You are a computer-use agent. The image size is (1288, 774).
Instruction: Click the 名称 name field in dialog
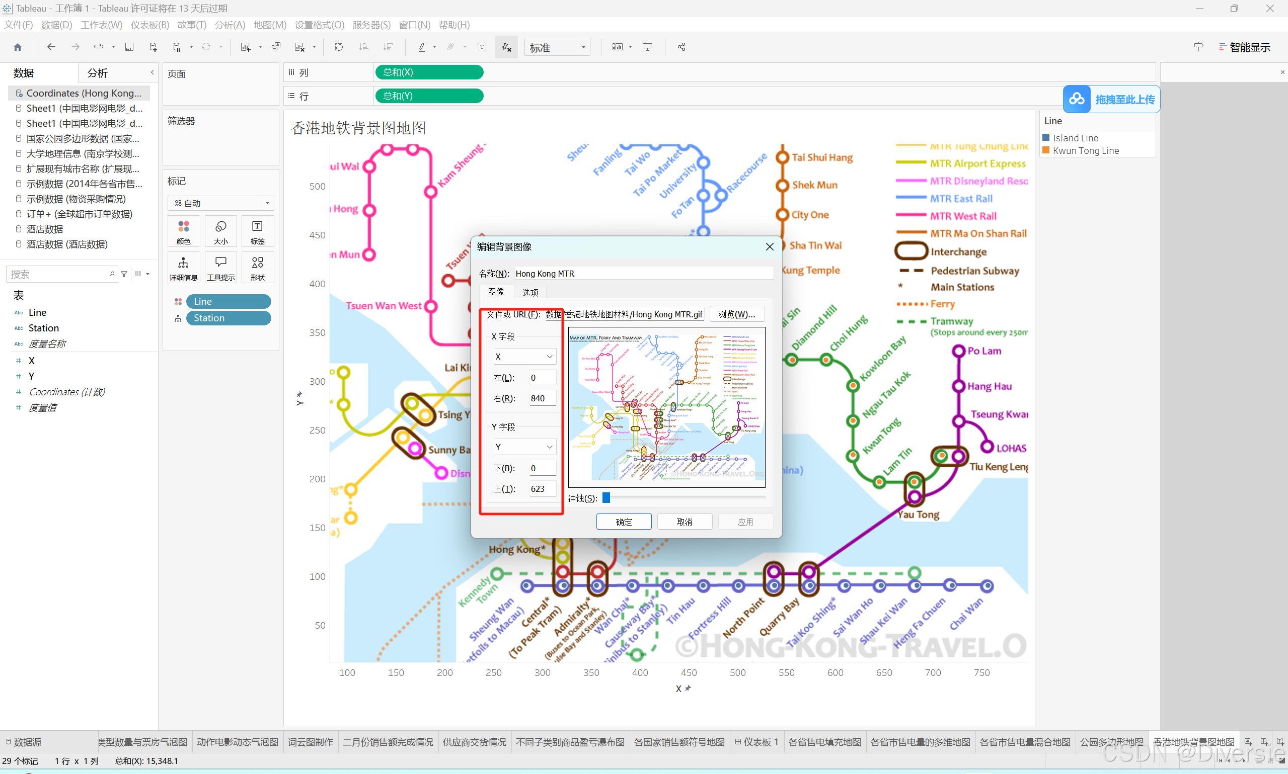[x=644, y=274]
